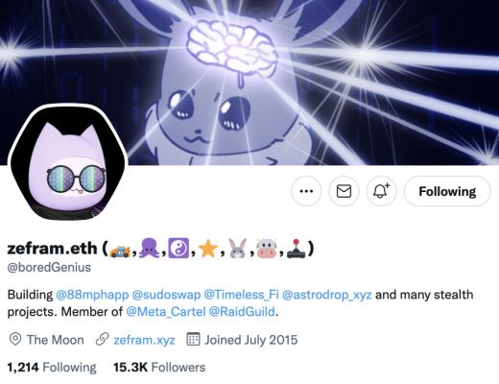
Task: View the 15.3K Followers list
Action: (159, 368)
